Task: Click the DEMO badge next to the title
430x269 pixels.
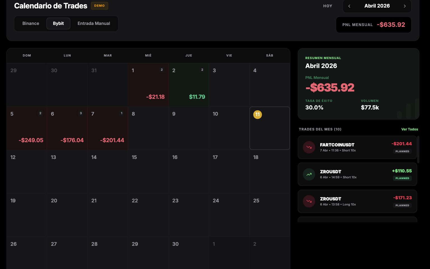Action: pyautogui.click(x=99, y=6)
